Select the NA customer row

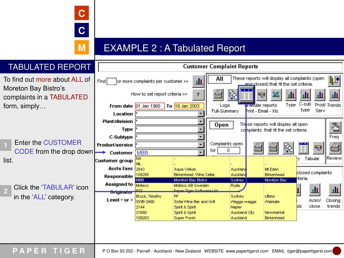[216, 159]
